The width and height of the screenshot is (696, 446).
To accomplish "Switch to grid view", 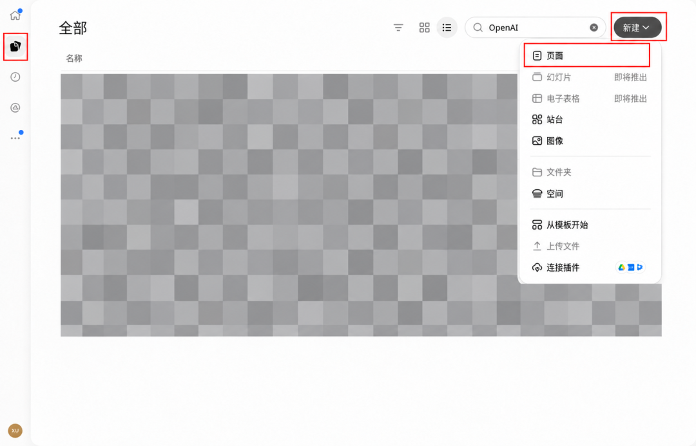I will 424,28.
